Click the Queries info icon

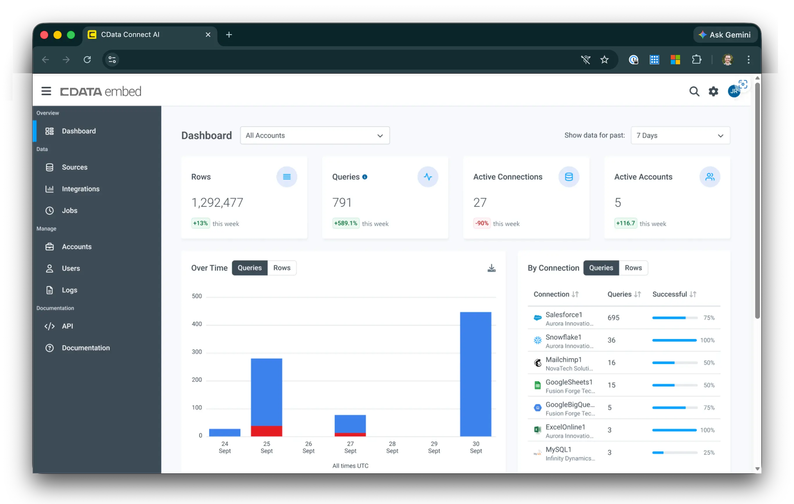(365, 177)
